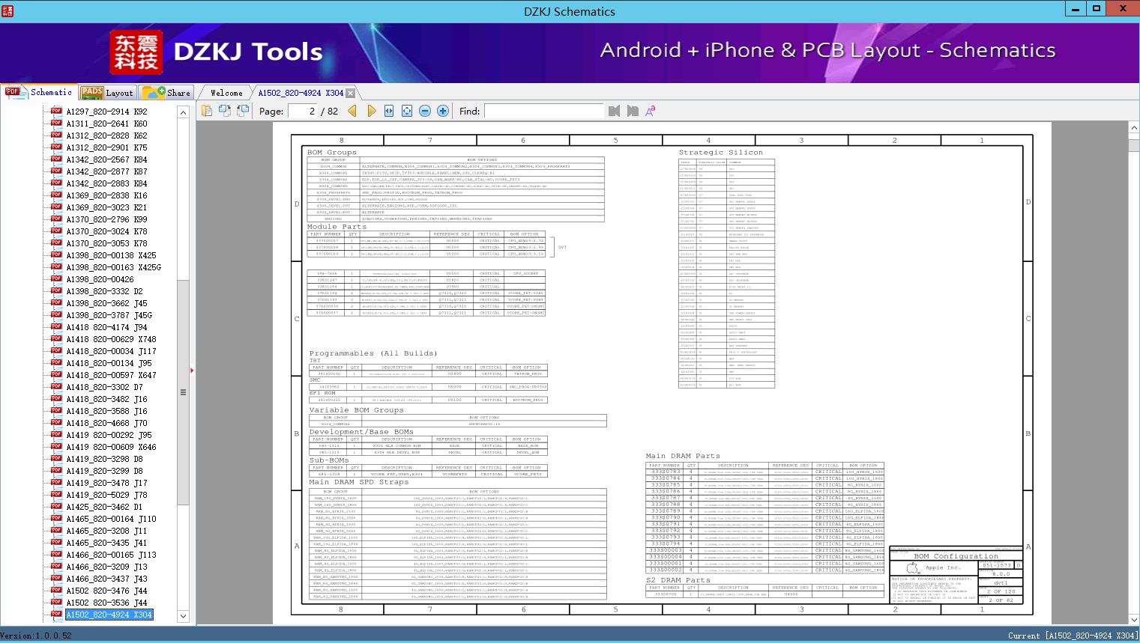Toggle match case search option
Viewport: 1140px width, 643px height.
click(x=651, y=111)
